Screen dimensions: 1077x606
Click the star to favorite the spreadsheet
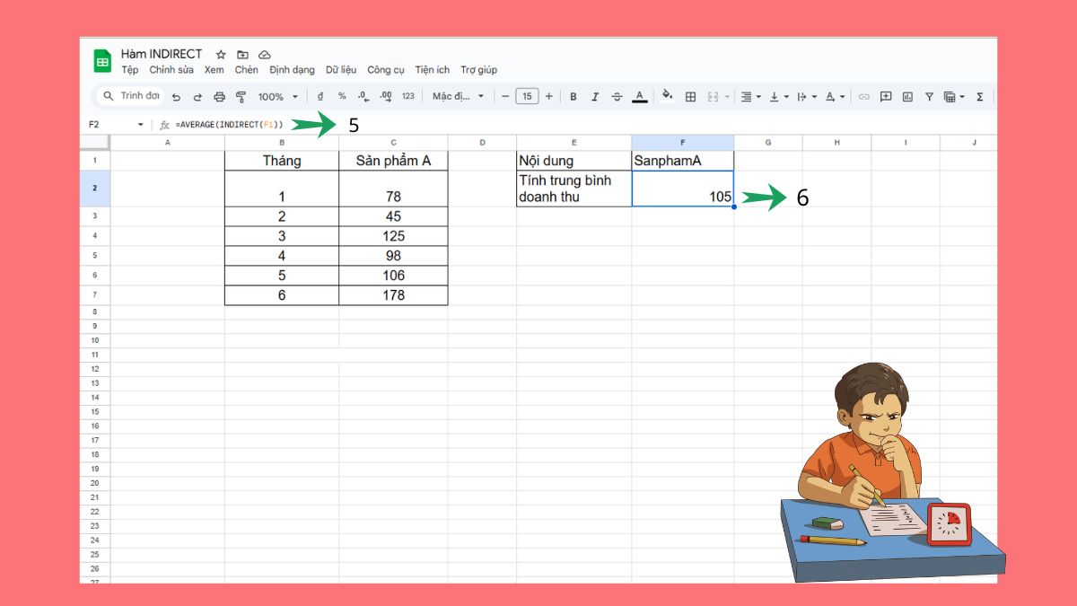(x=220, y=54)
